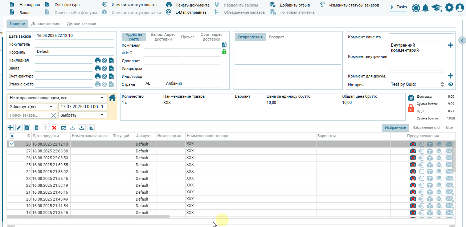Open the notifications bell icon
The height and width of the screenshot is (227, 466).
click(x=426, y=8)
